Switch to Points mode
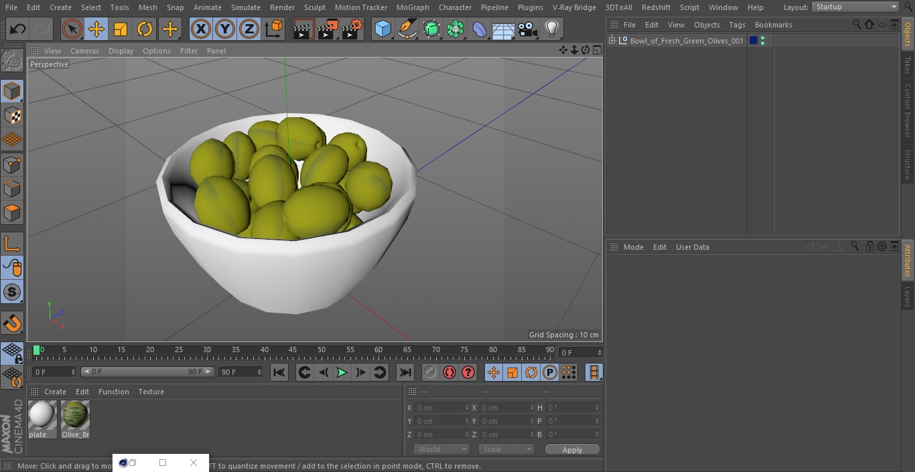 [12, 164]
